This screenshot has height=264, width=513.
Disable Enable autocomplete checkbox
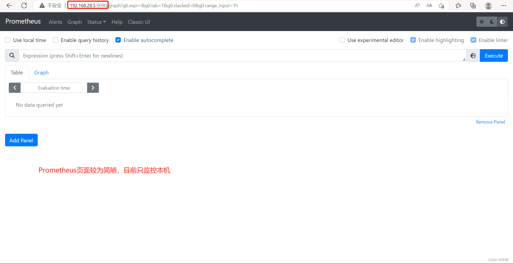pyautogui.click(x=118, y=40)
